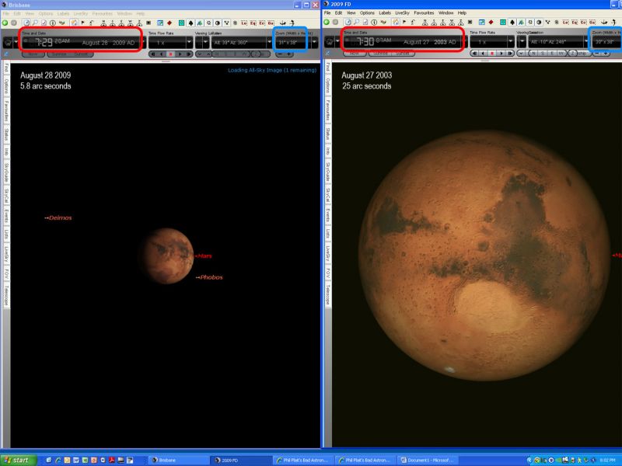Click the red diamond icon in Brisbane toolbar
The height and width of the screenshot is (466, 622).
coord(169,23)
